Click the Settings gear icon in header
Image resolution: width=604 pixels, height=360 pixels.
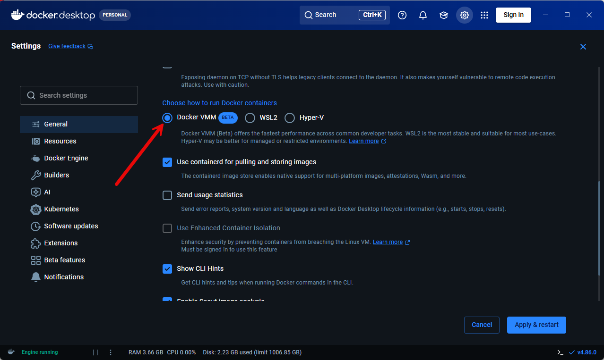[x=465, y=15]
